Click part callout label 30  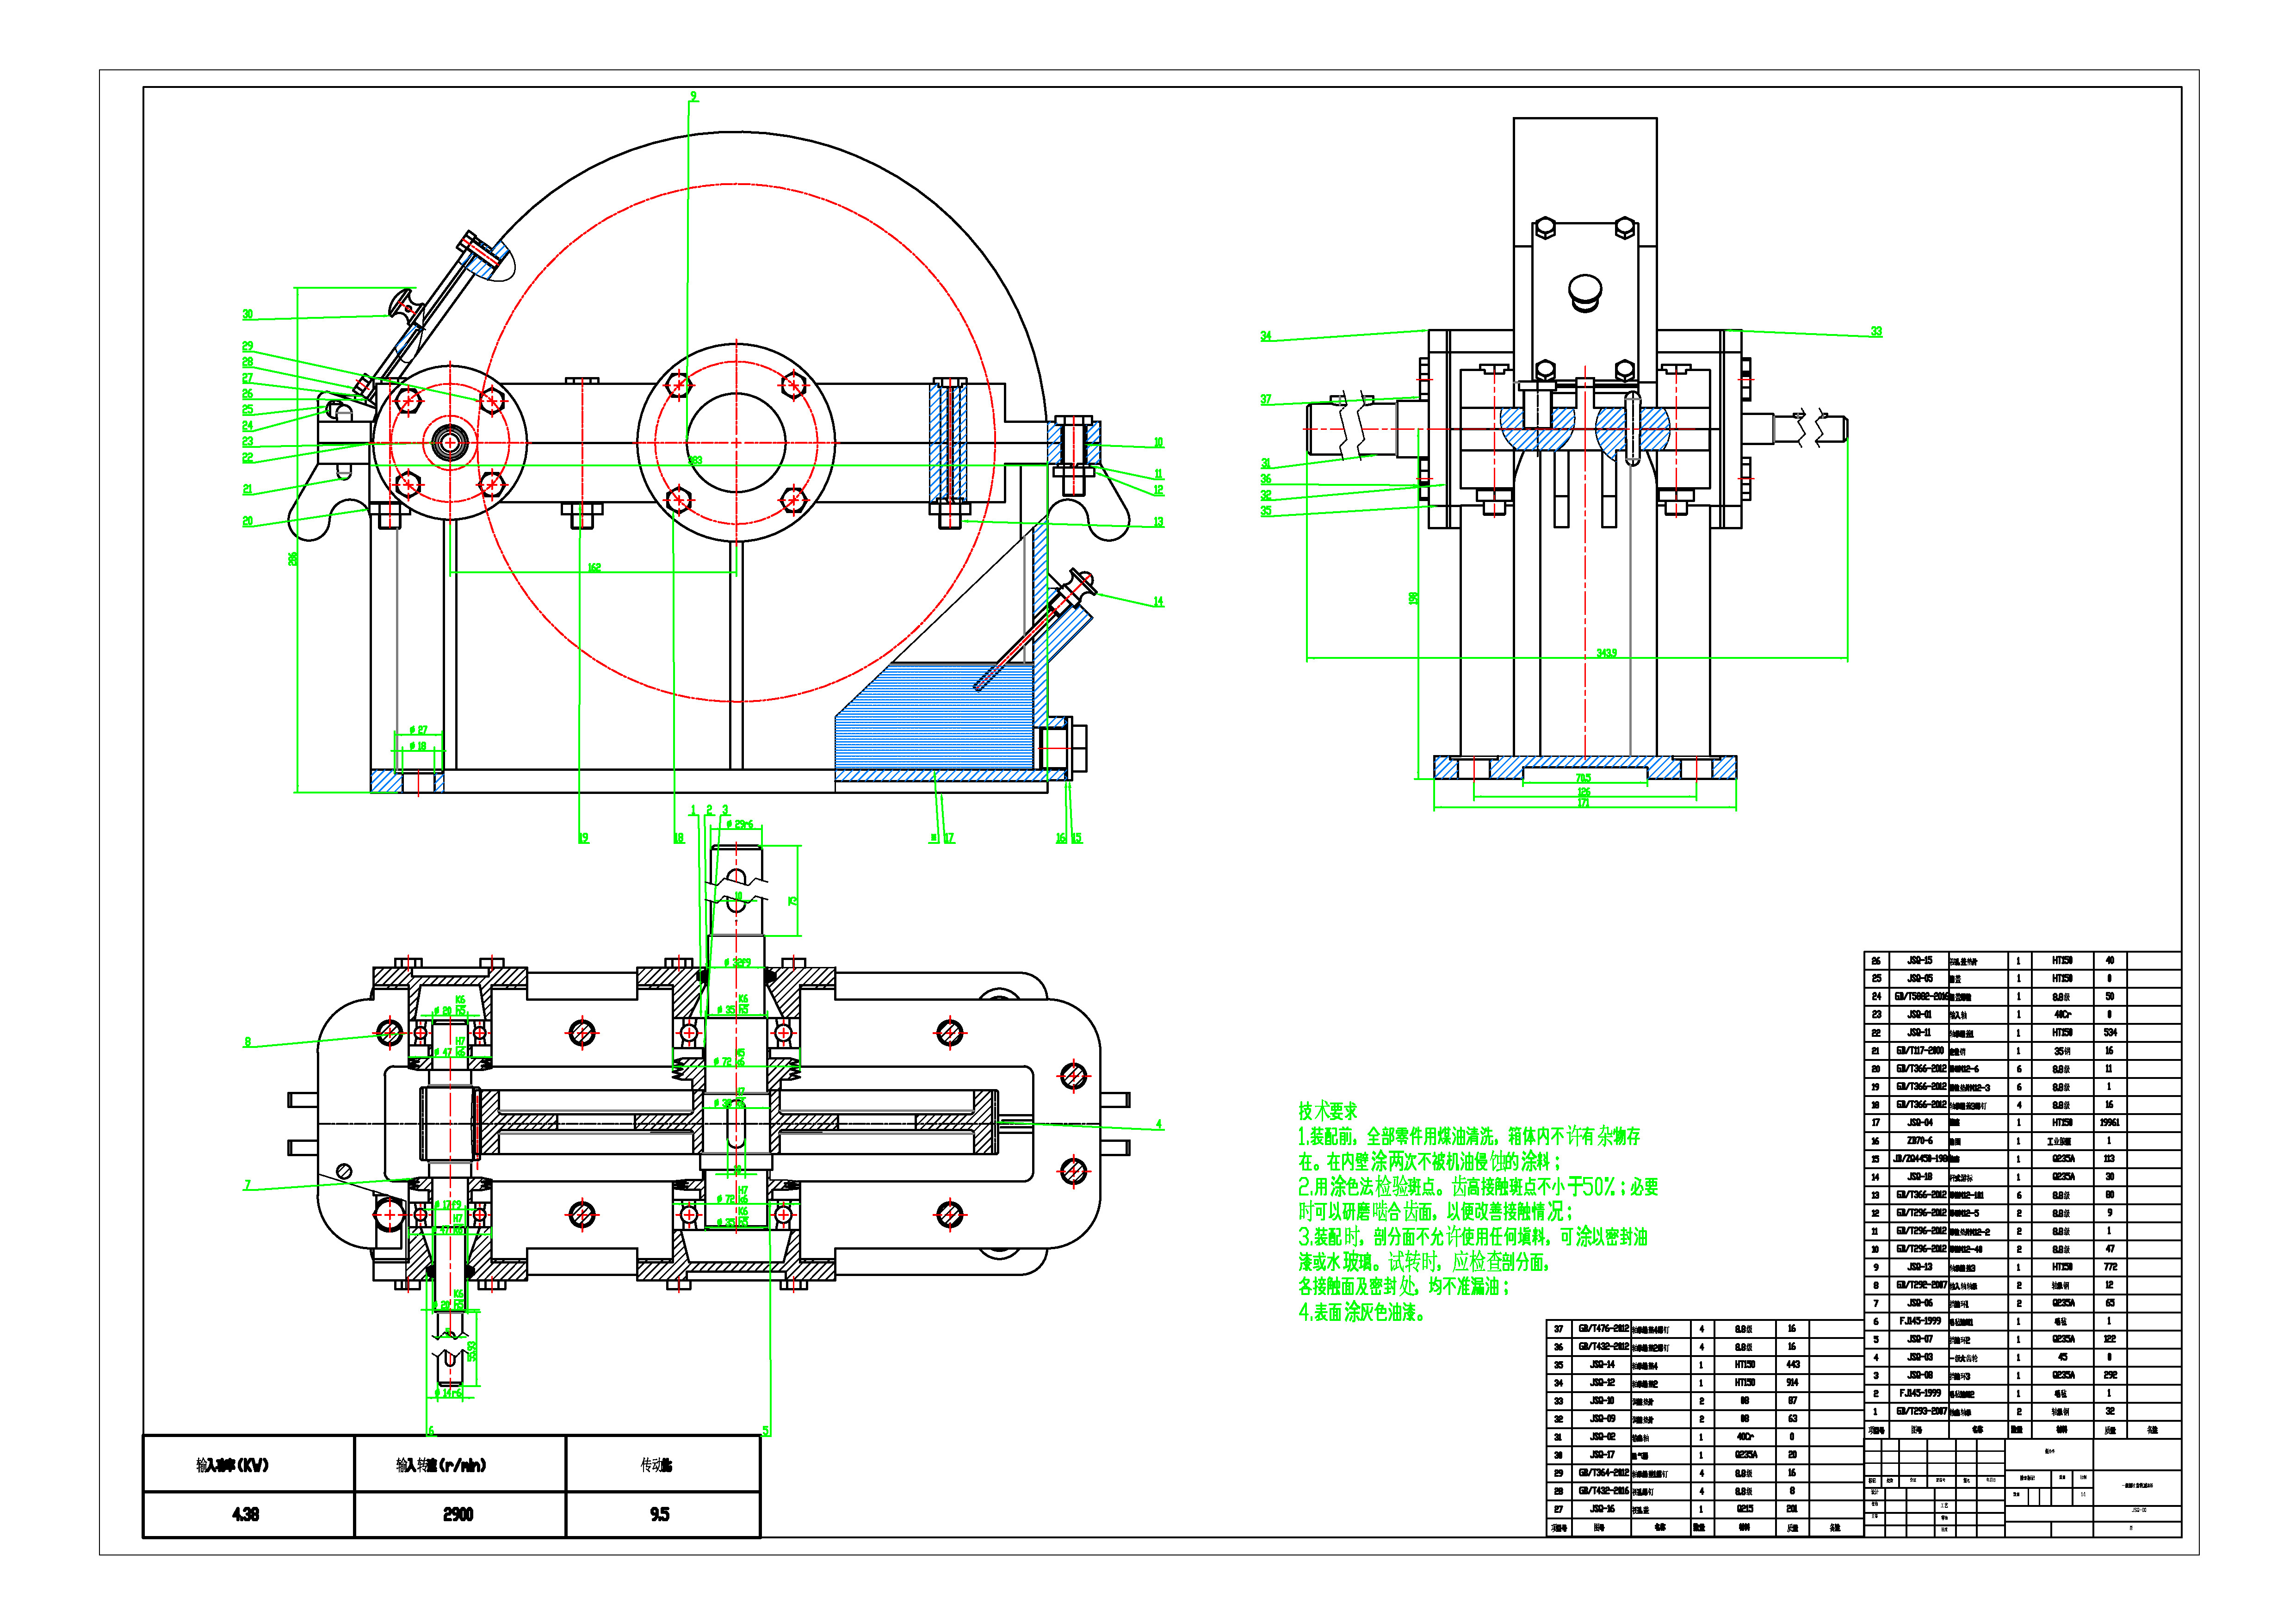[x=247, y=314]
